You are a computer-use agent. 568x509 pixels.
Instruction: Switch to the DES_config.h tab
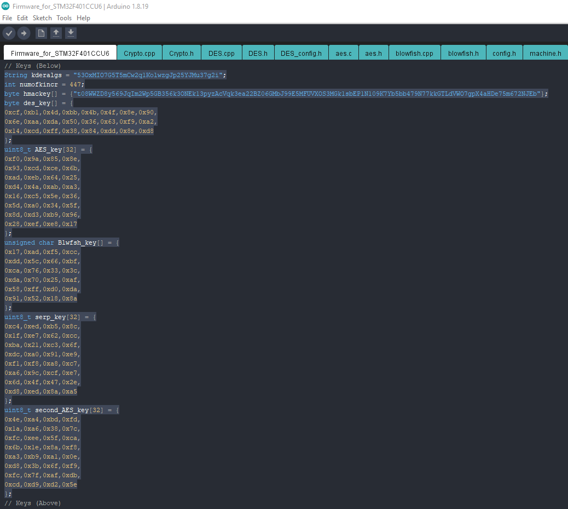point(301,53)
